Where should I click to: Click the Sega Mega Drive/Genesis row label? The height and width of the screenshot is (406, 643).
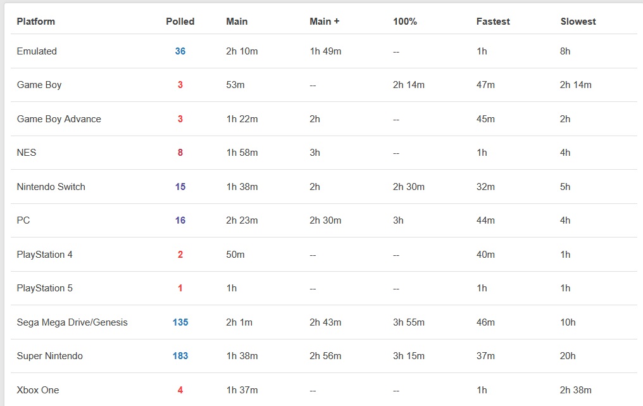coord(72,322)
